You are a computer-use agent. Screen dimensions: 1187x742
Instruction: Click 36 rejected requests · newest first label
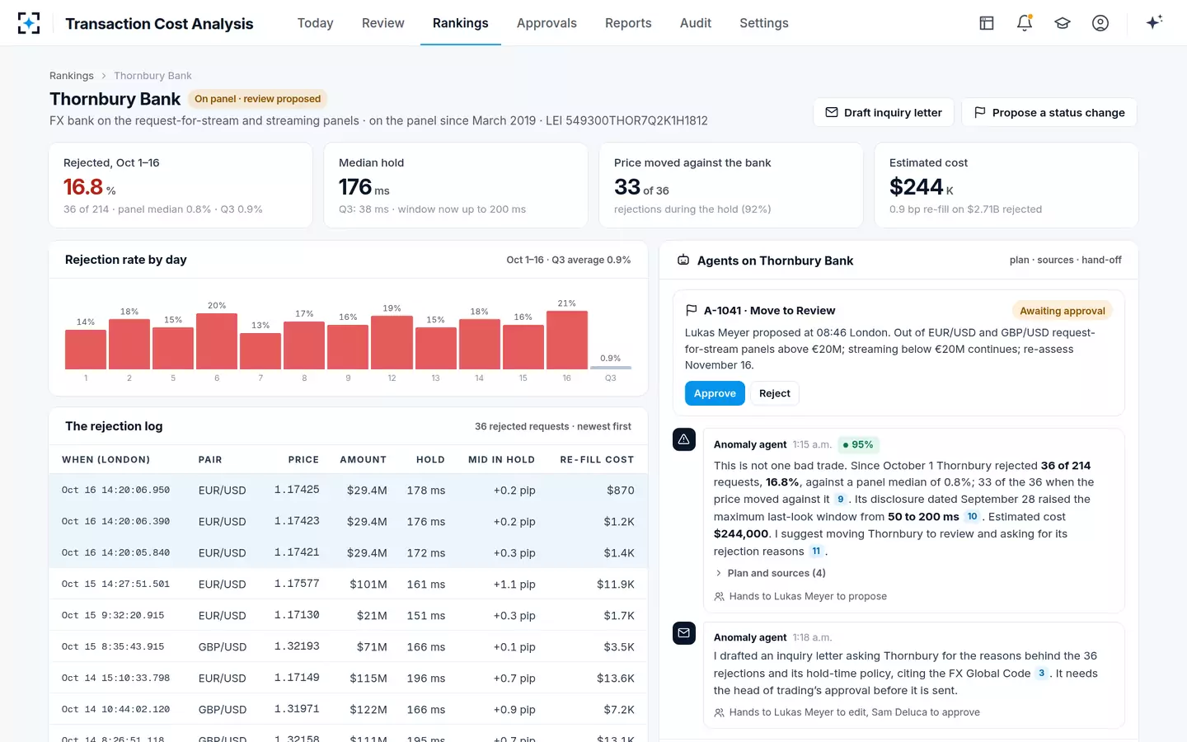[553, 426]
